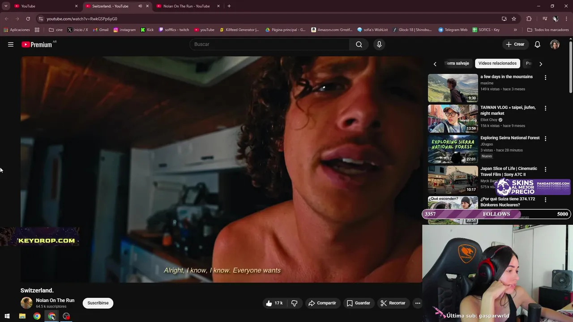The image size is (573, 322).
Task: Dislike the video with thumbs-down
Action: [x=295, y=303]
